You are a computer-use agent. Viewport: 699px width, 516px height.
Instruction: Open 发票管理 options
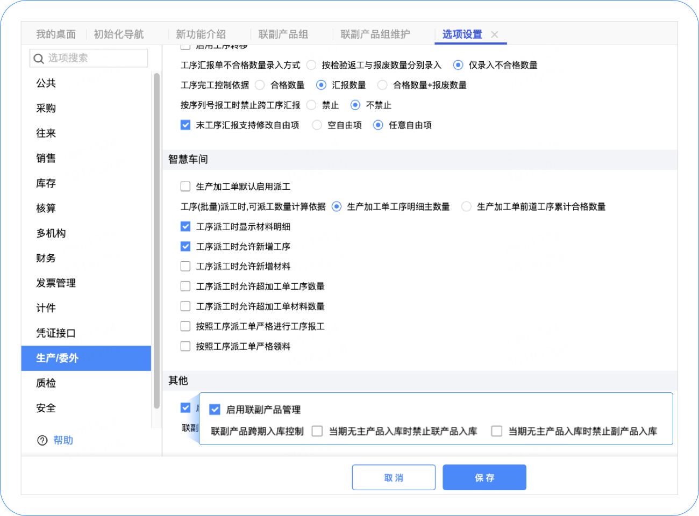[x=86, y=283]
